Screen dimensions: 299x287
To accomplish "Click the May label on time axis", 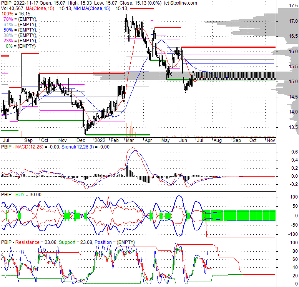I will [165, 140].
